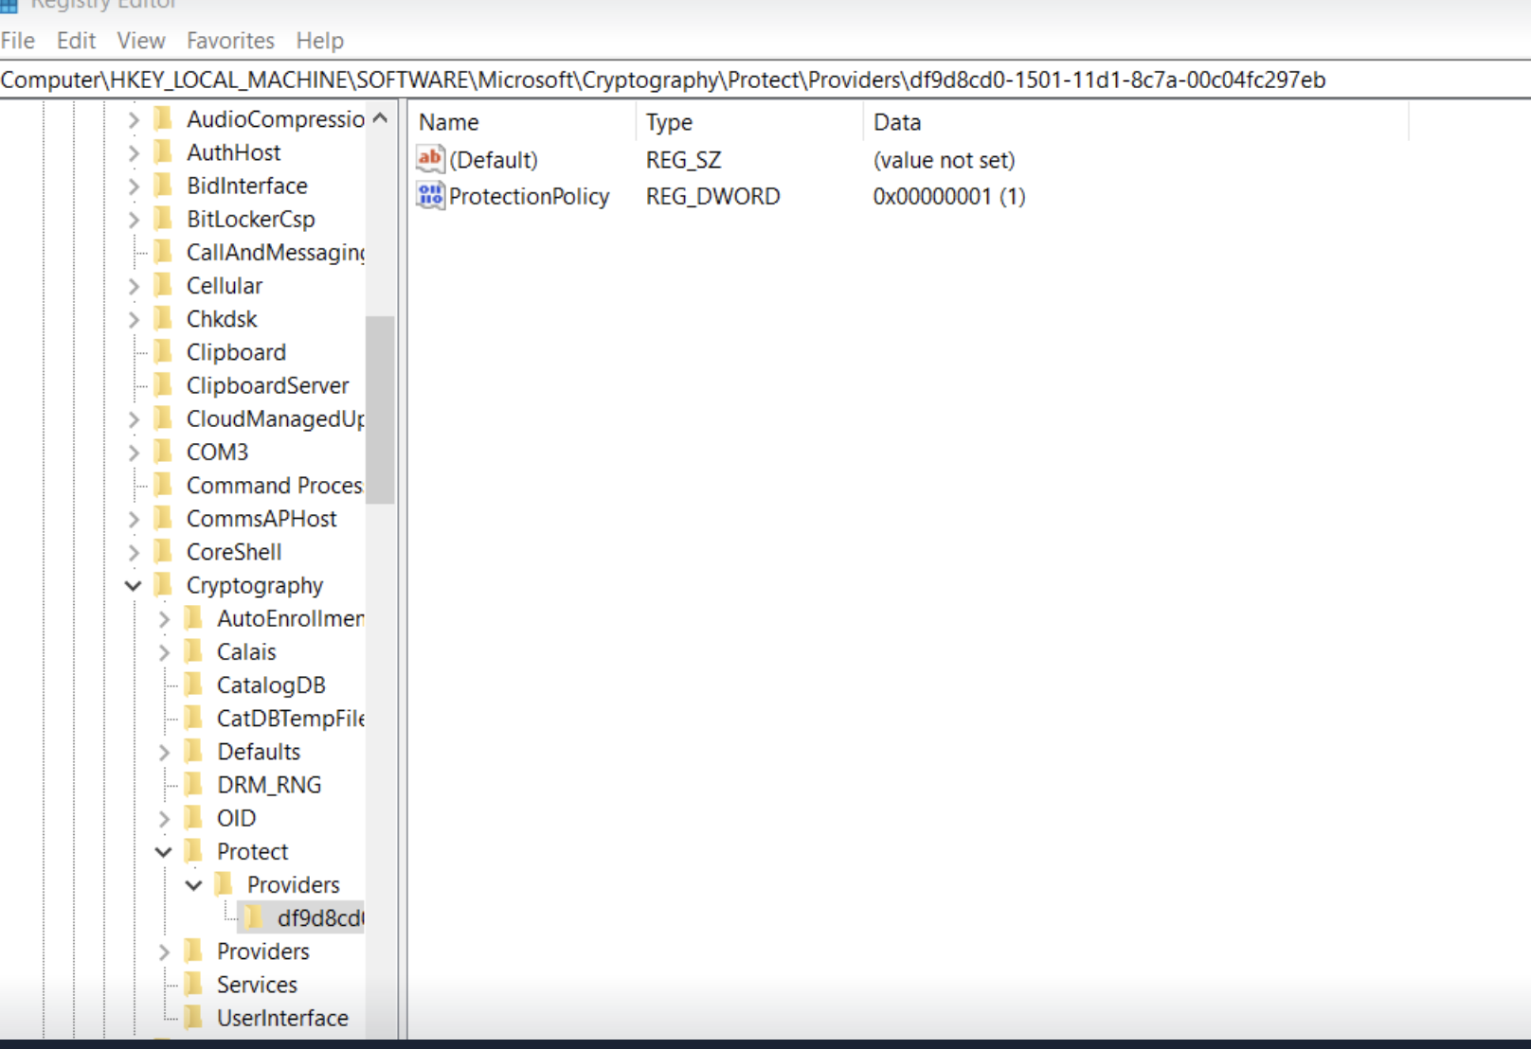Collapse the Cryptography tree node
The height and width of the screenshot is (1049, 1531).
point(134,586)
